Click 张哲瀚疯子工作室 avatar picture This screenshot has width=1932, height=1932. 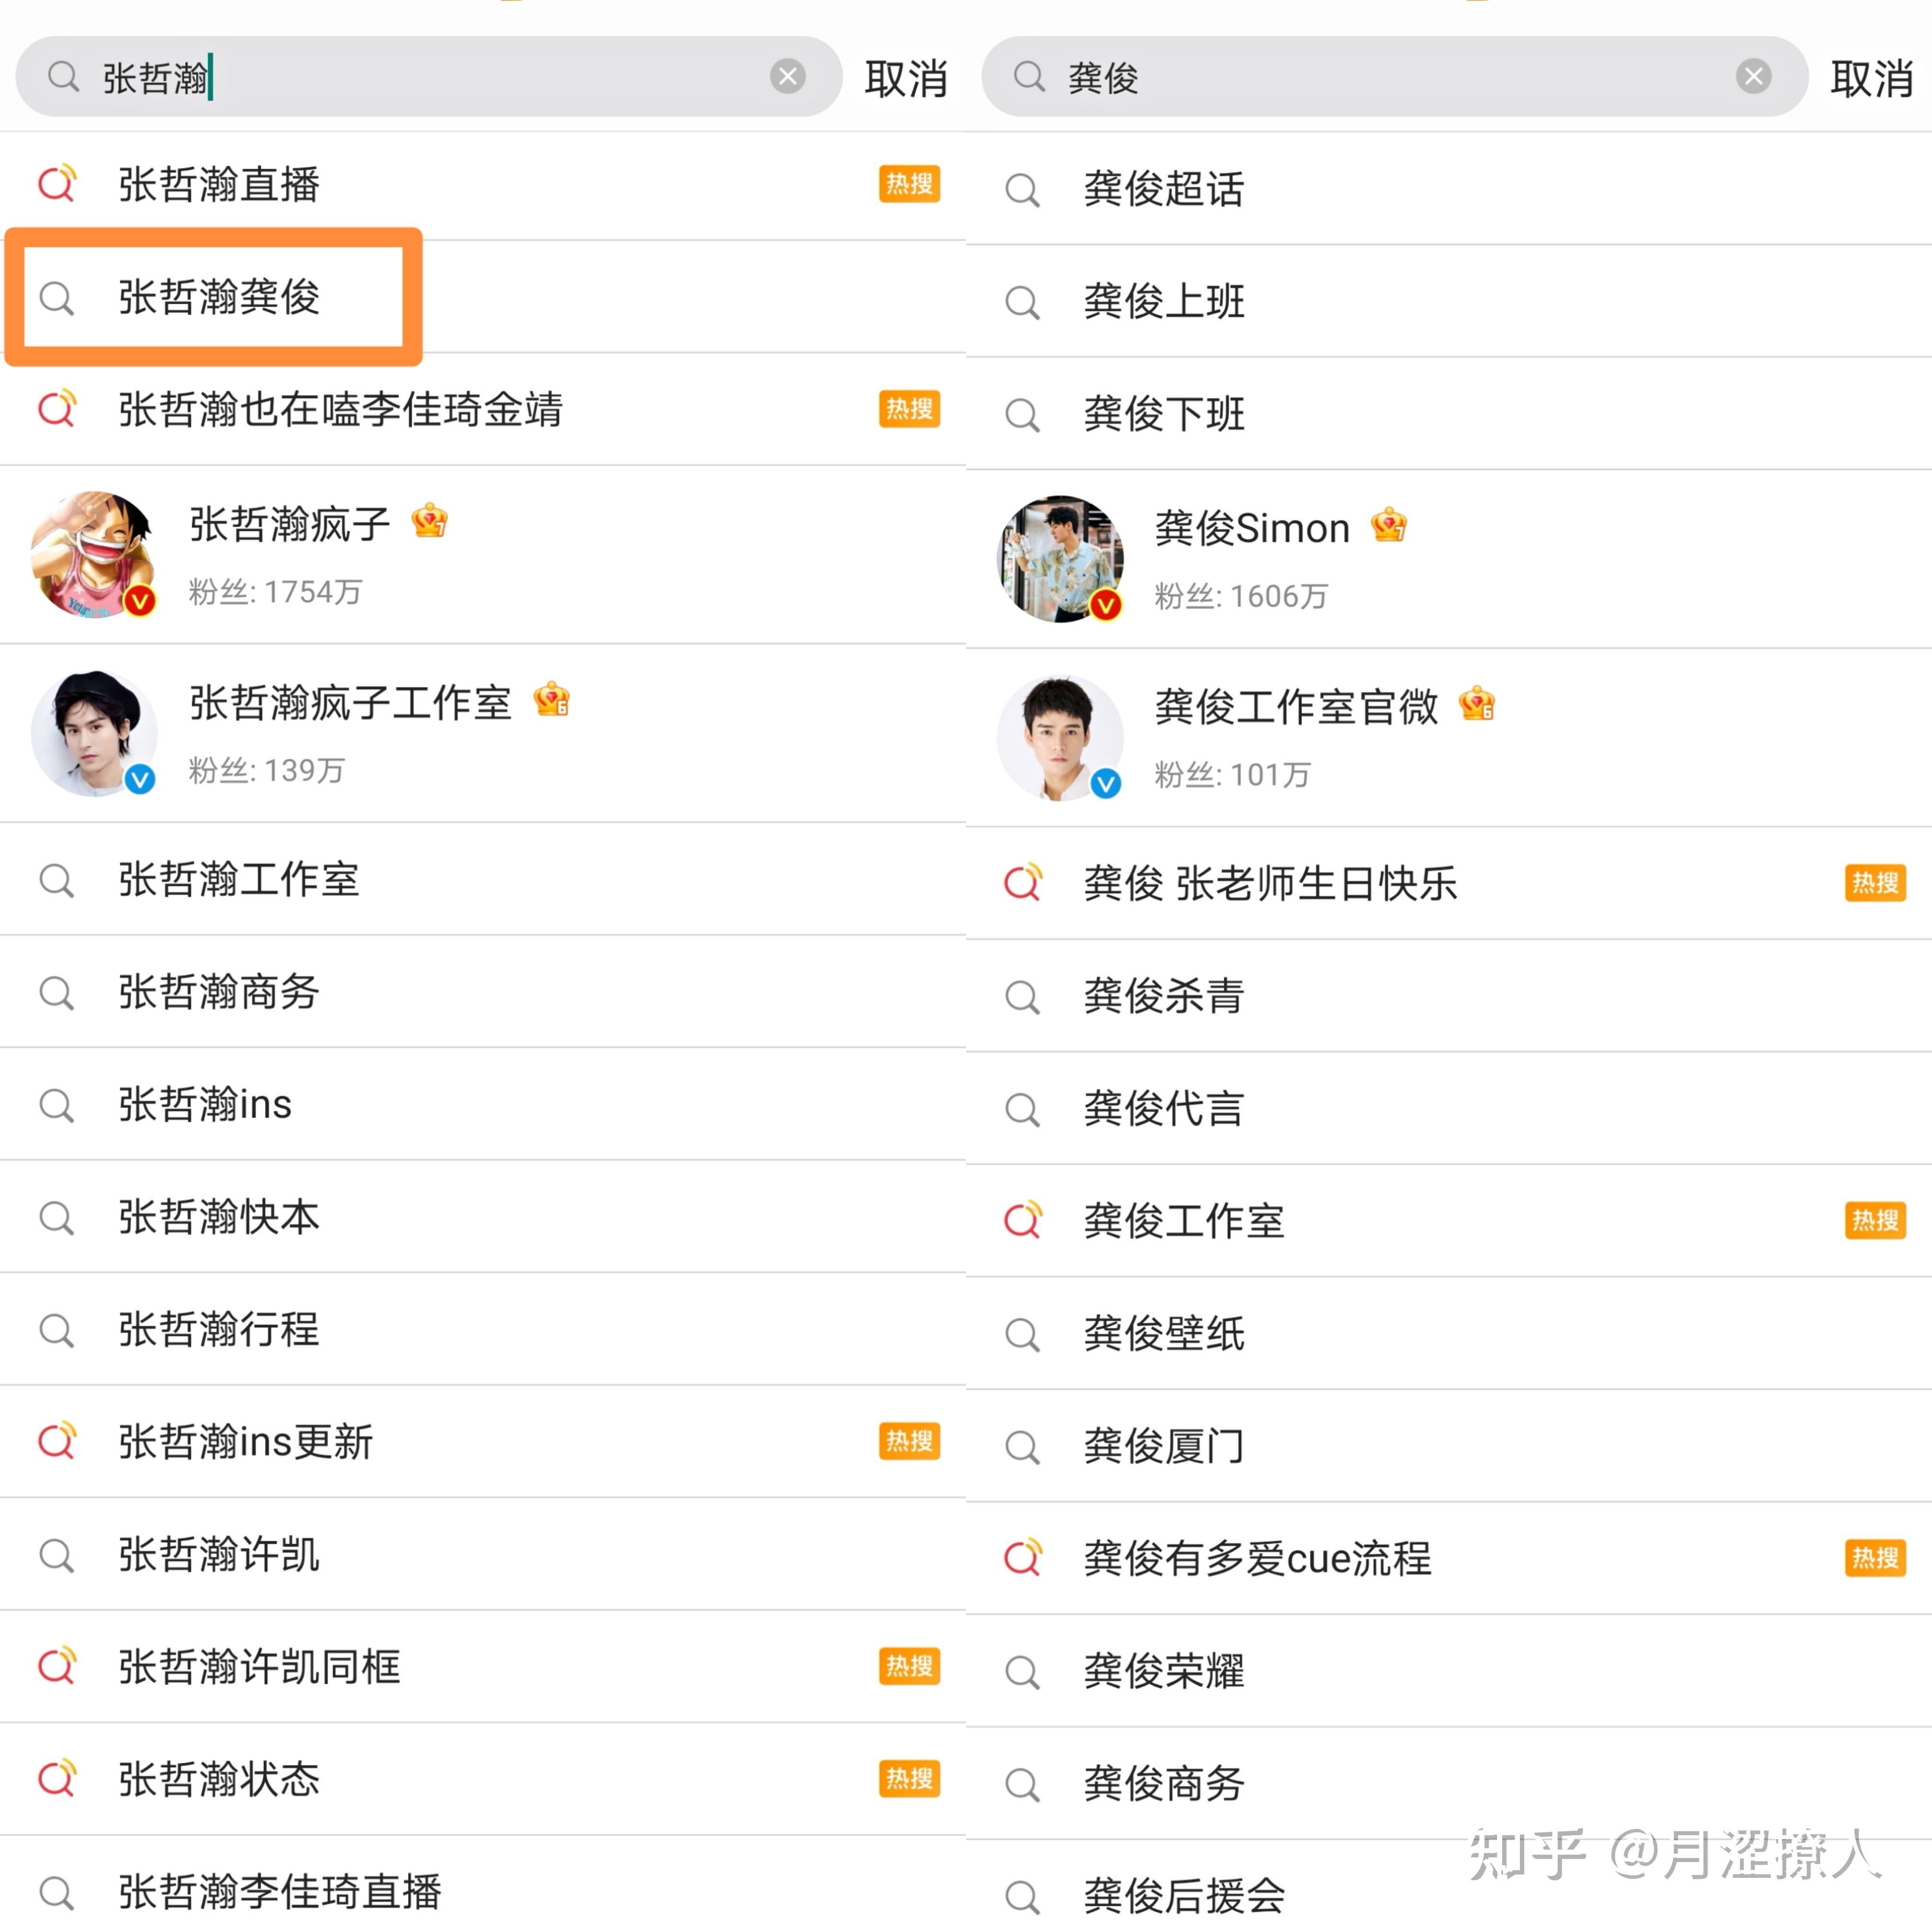tap(94, 733)
